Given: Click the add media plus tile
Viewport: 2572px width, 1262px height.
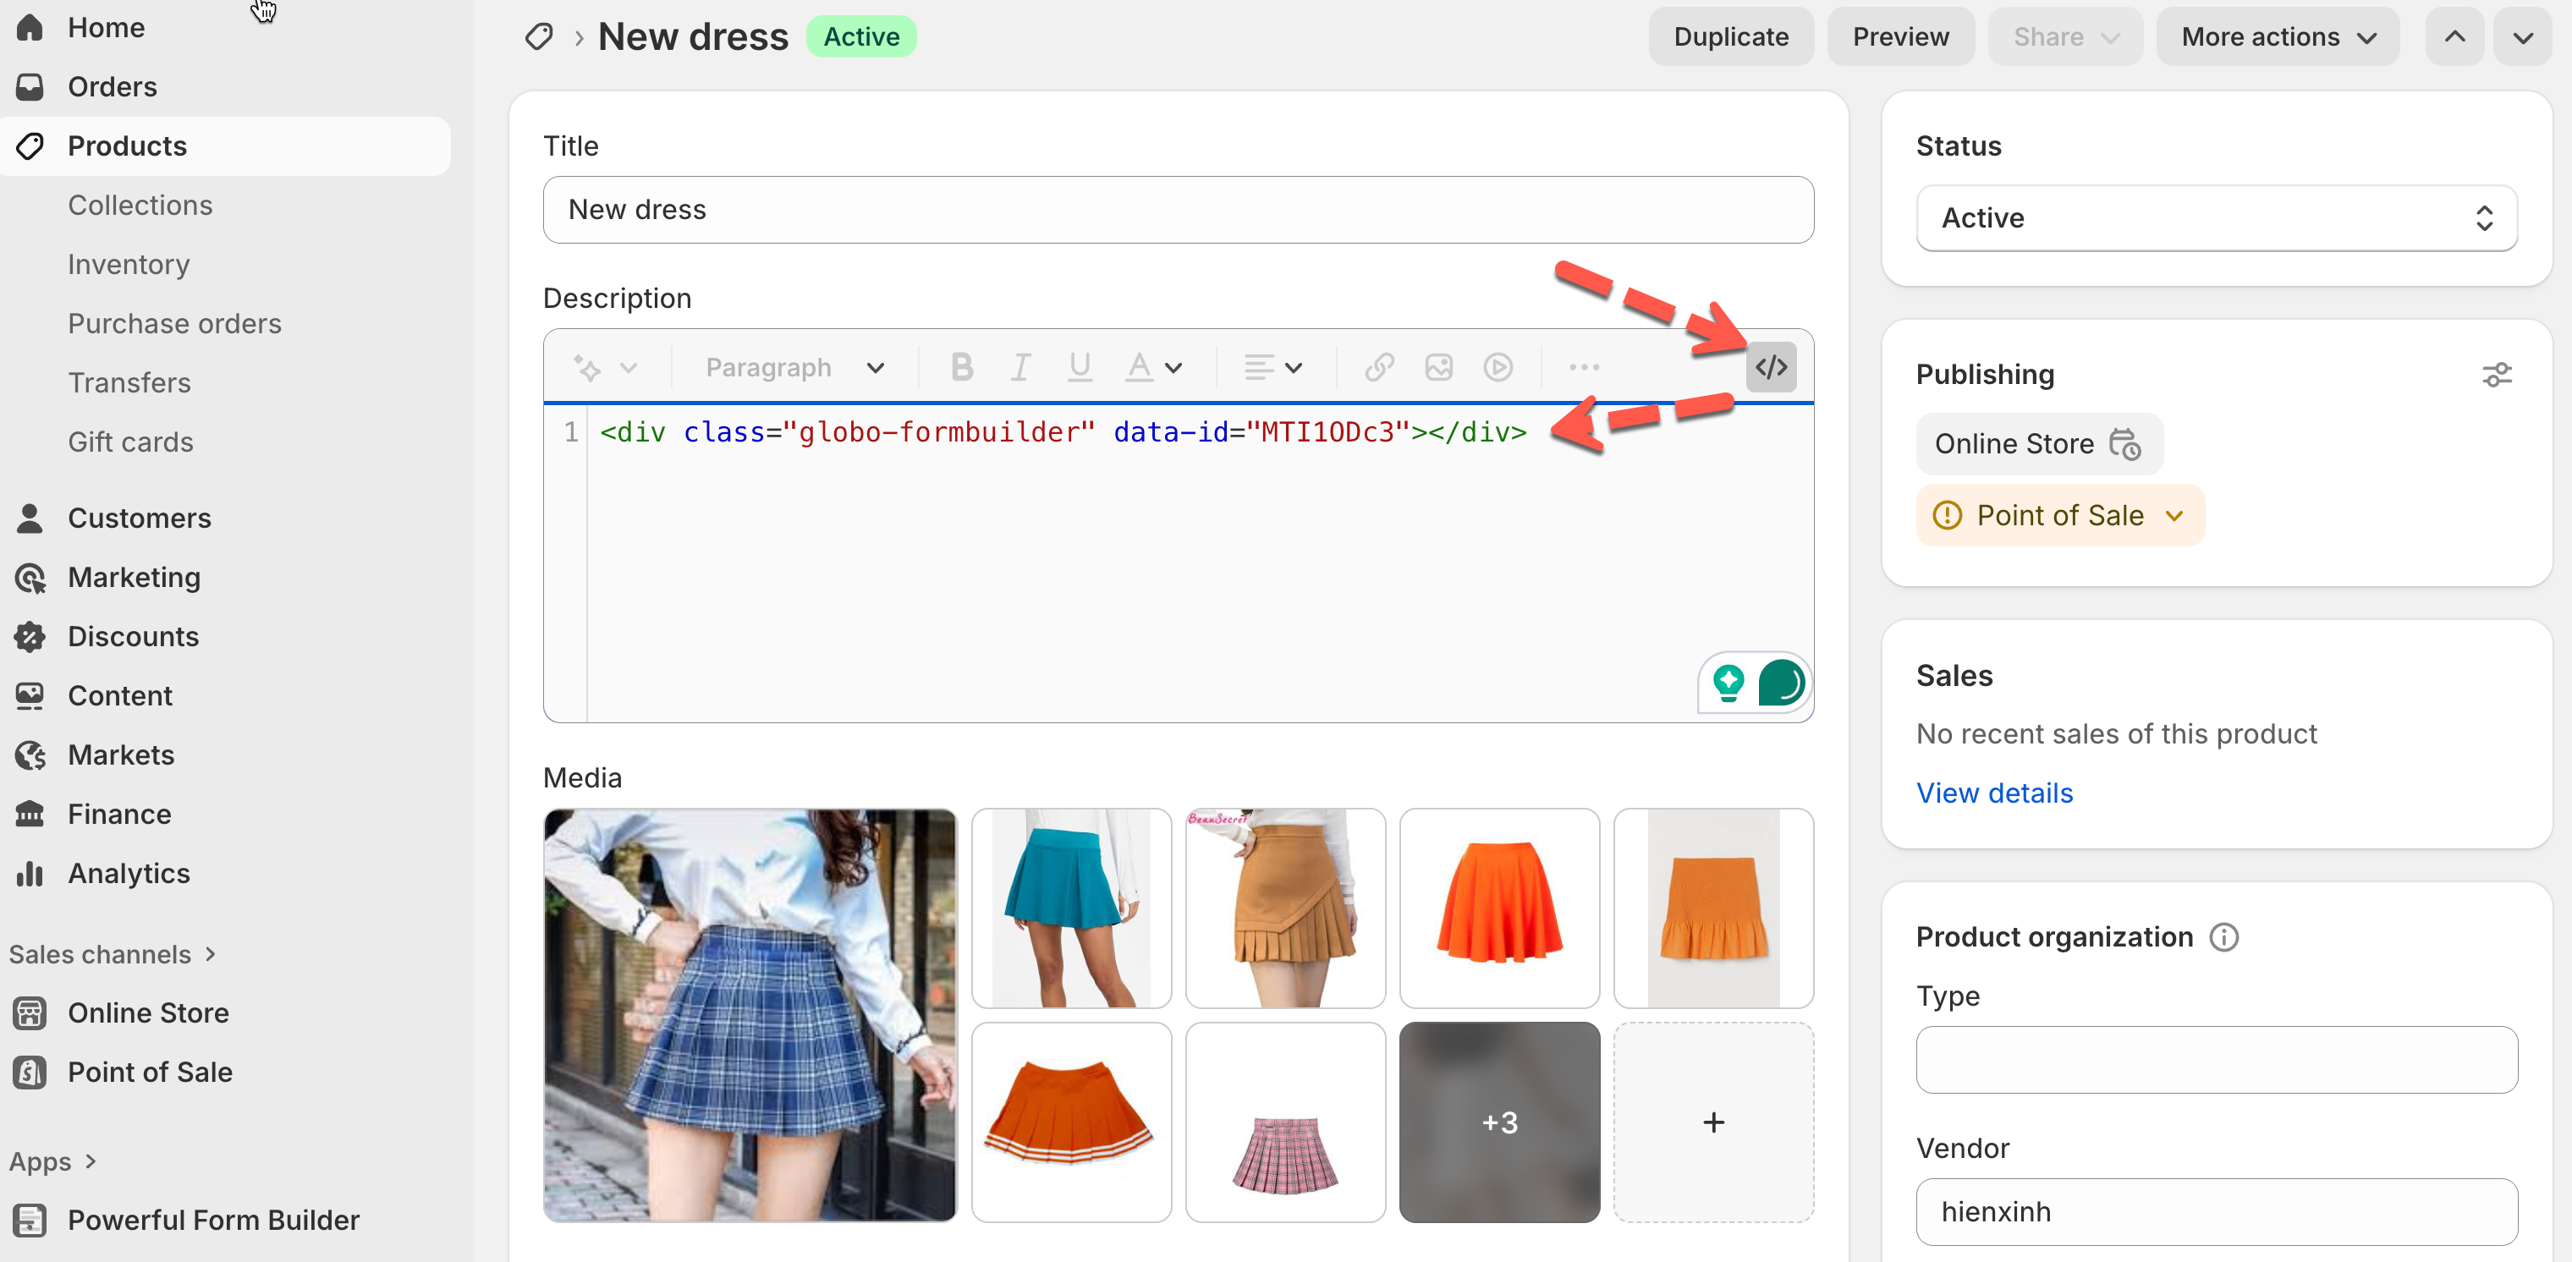Looking at the screenshot, I should [x=1712, y=1122].
